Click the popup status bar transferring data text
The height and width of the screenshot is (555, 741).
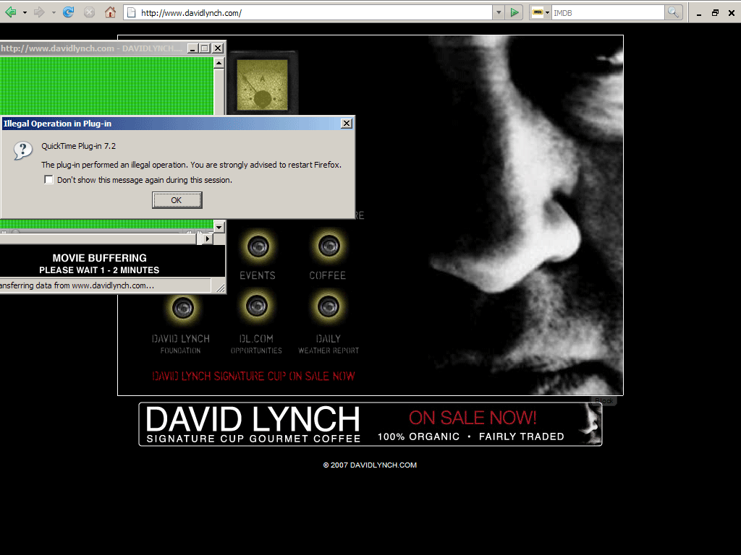[x=77, y=285]
